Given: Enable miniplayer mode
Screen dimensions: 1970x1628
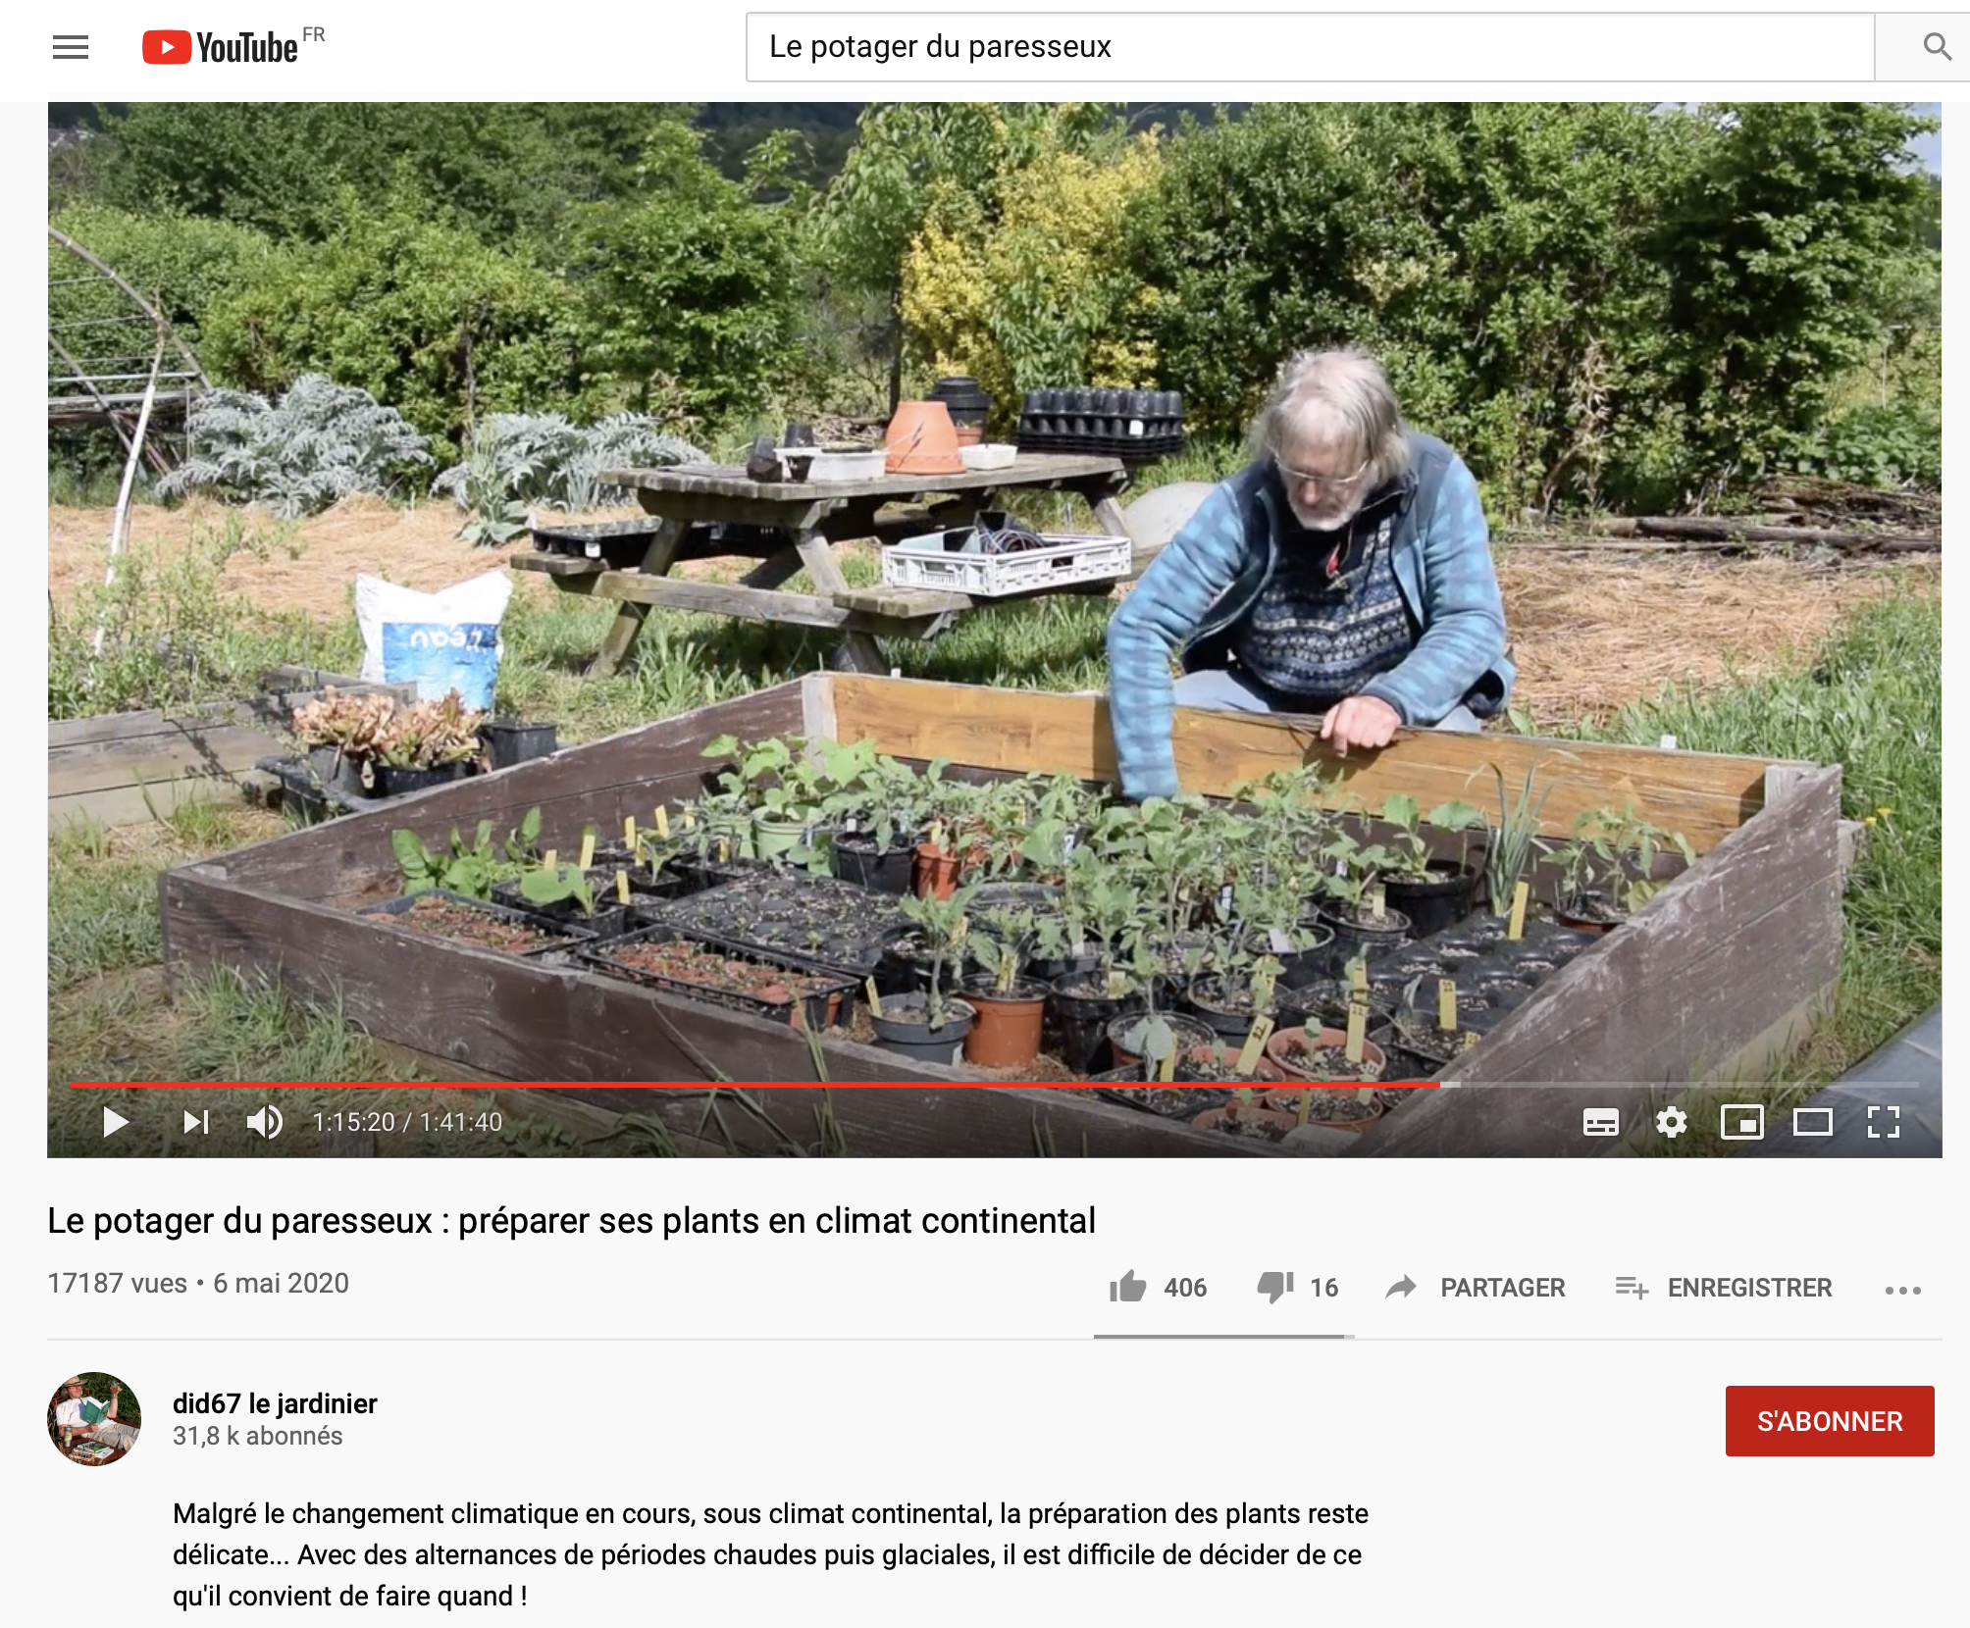Looking at the screenshot, I should click(x=1742, y=1122).
